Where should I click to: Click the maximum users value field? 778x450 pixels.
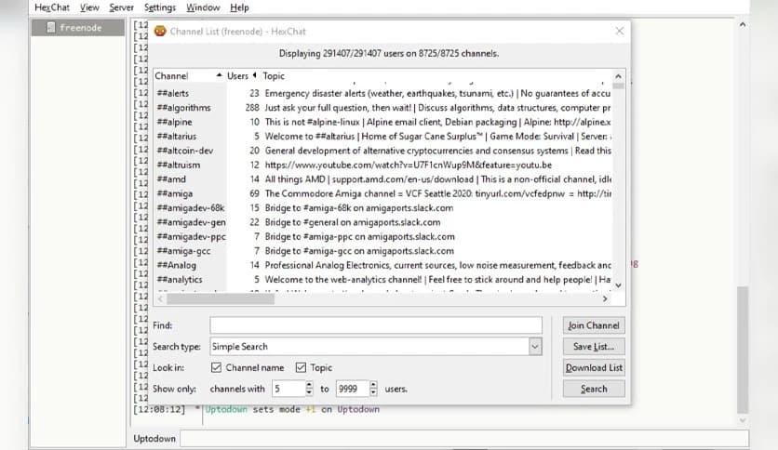353,389
